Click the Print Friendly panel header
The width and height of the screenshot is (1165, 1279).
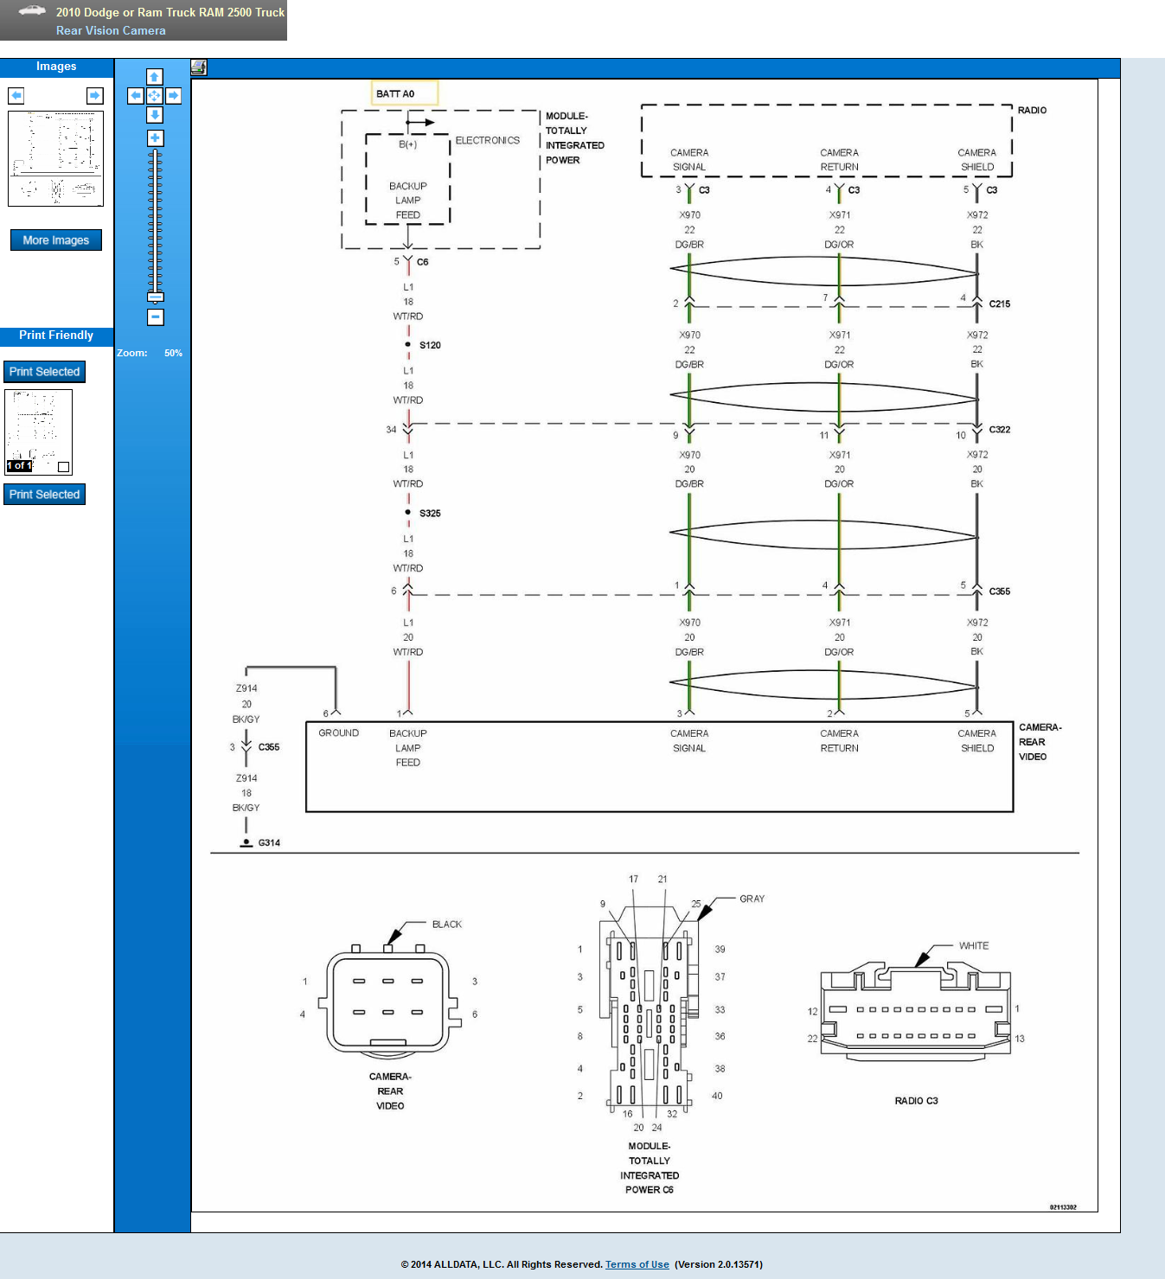point(56,336)
